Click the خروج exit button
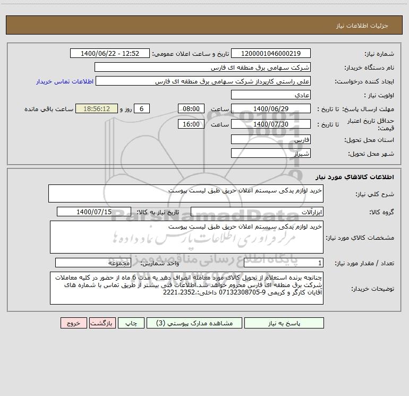Screen dimensions: 409x396 pos(73,323)
